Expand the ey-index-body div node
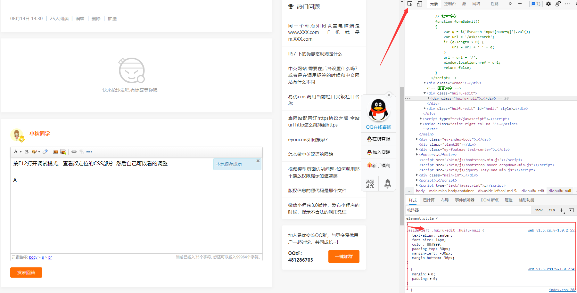The height and width of the screenshot is (293, 577). 417,139
